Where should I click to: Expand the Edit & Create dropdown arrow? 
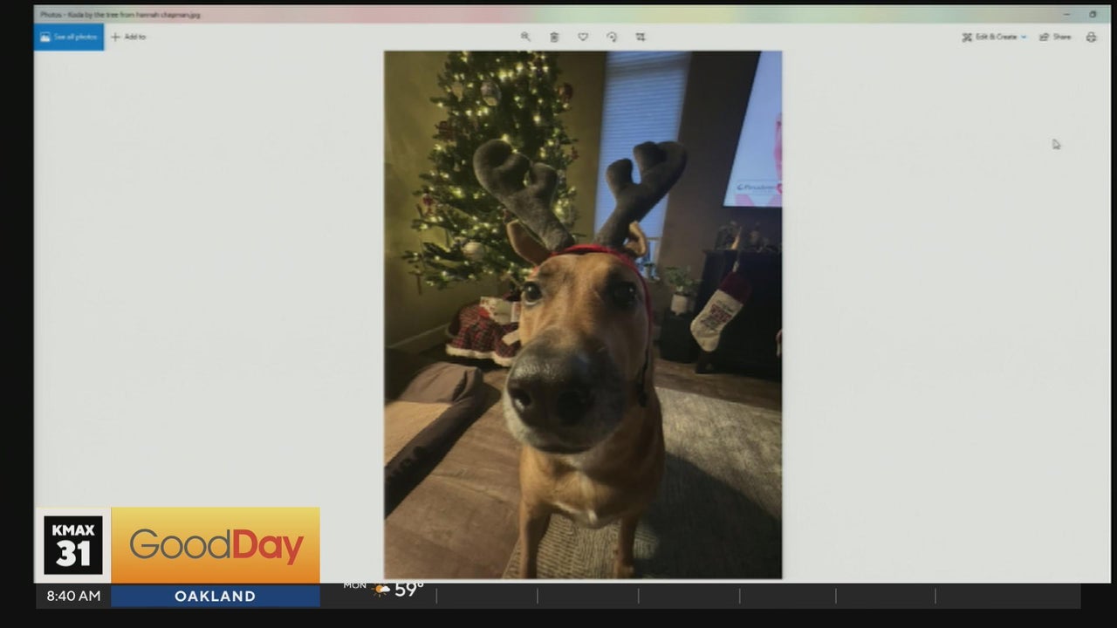point(1024,37)
